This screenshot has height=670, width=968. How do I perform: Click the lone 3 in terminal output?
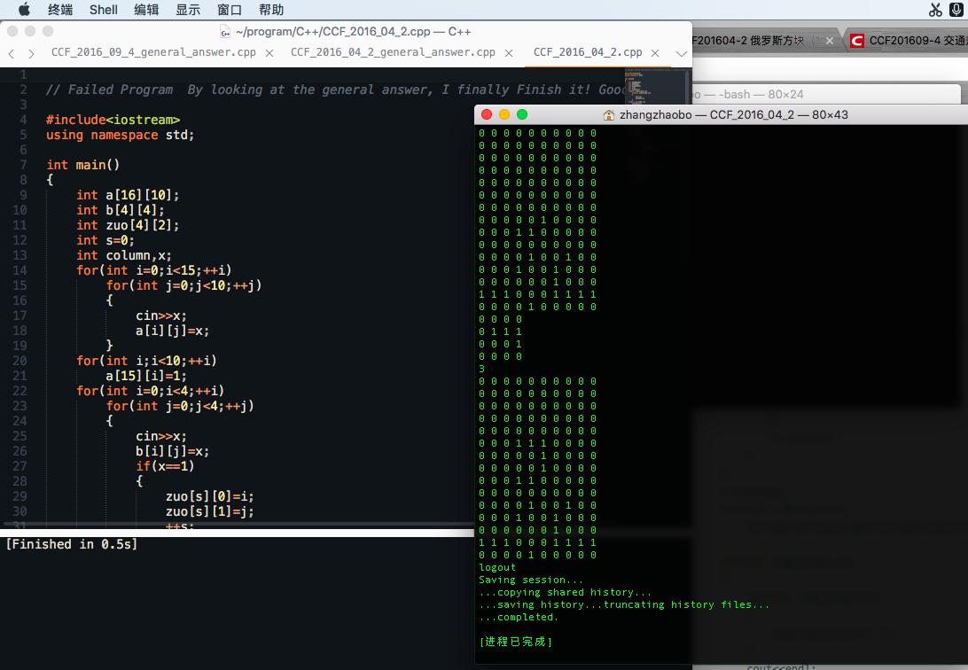[x=481, y=369]
